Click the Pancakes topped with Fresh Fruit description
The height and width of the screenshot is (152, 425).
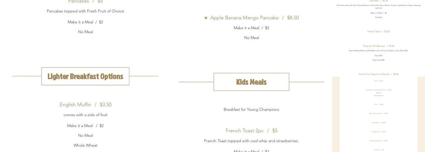coord(85,11)
